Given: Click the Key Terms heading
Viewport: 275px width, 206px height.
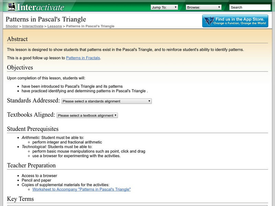Looking at the screenshot, I should pos(20,199).
